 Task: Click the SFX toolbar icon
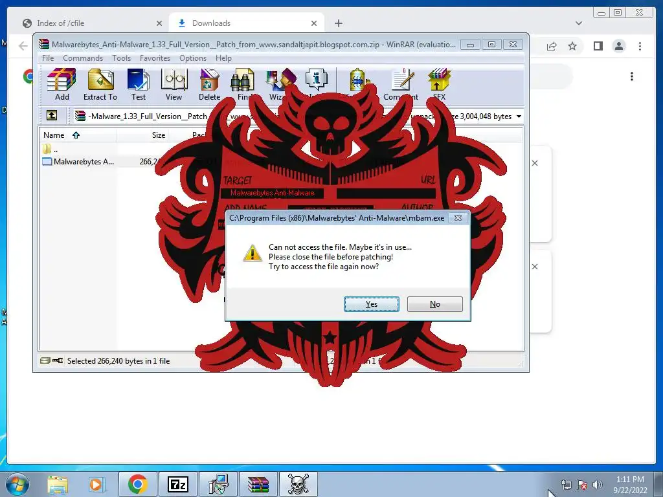(440, 85)
